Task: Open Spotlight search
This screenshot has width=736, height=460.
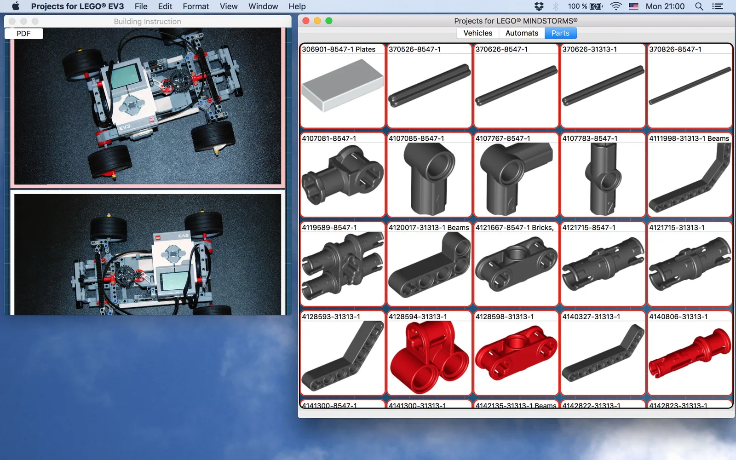Action: pyautogui.click(x=699, y=6)
